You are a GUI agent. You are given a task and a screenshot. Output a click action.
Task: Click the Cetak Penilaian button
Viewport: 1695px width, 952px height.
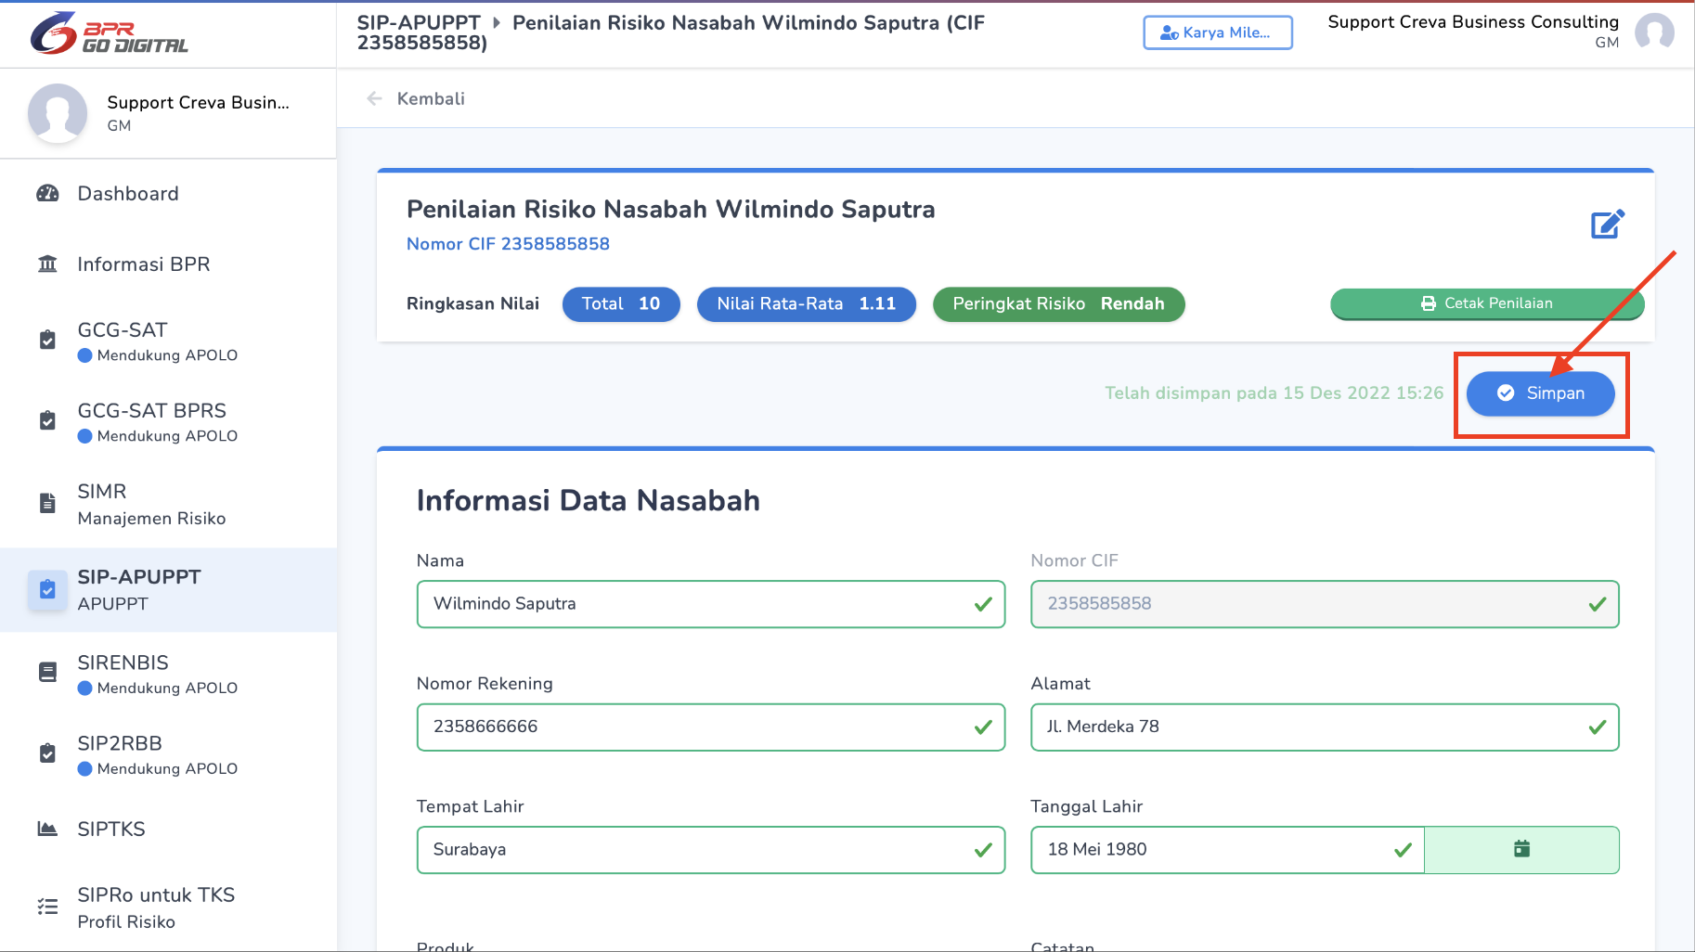[1487, 303]
